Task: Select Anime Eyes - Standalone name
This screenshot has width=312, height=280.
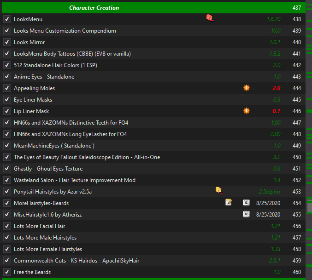Action: point(44,77)
